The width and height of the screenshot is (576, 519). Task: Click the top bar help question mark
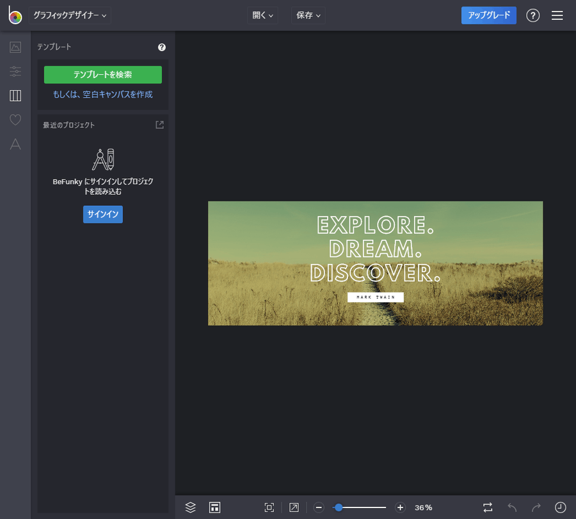[532, 15]
